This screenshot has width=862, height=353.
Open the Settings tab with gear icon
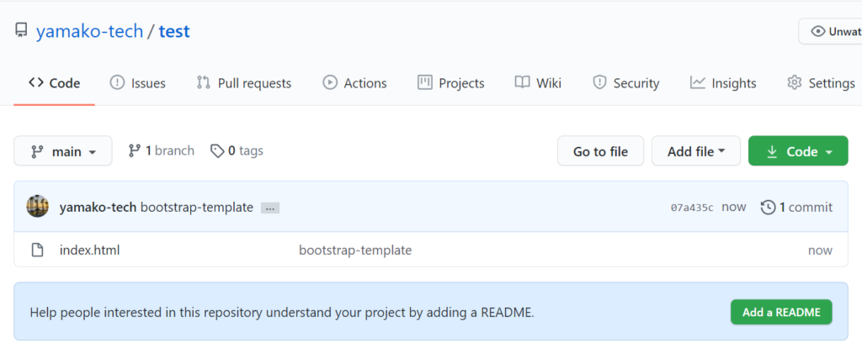[x=822, y=83]
